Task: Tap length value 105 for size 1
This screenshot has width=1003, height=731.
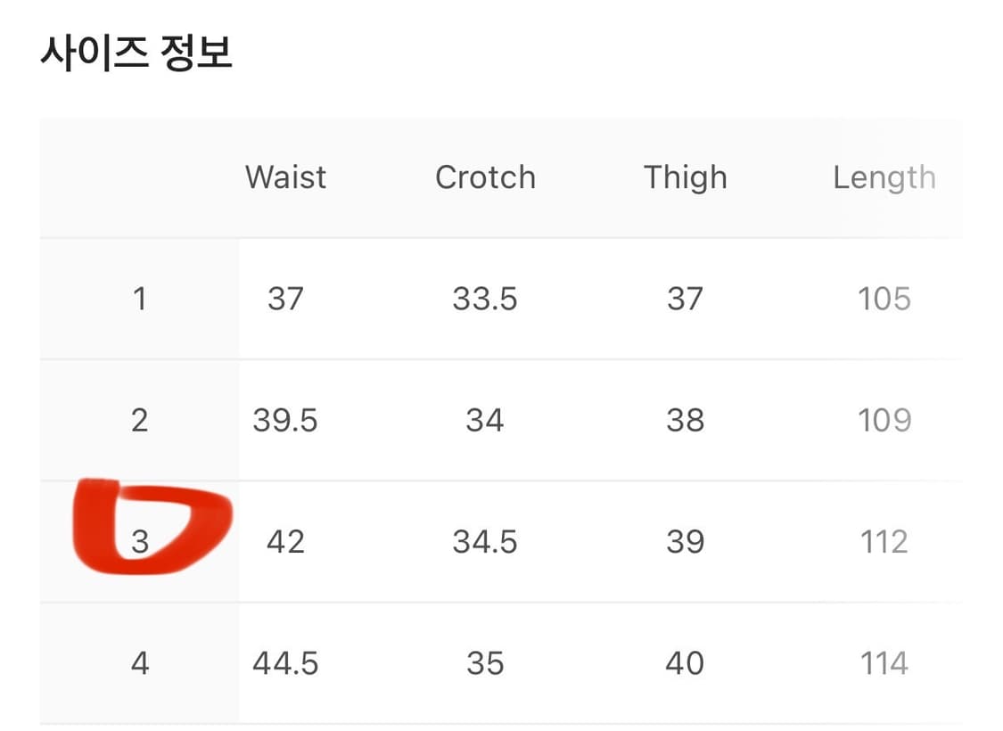Action: pos(884,299)
